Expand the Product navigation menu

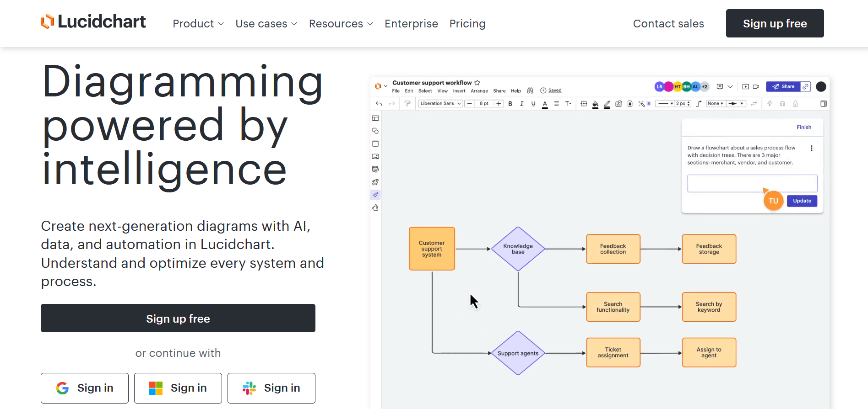(x=198, y=24)
